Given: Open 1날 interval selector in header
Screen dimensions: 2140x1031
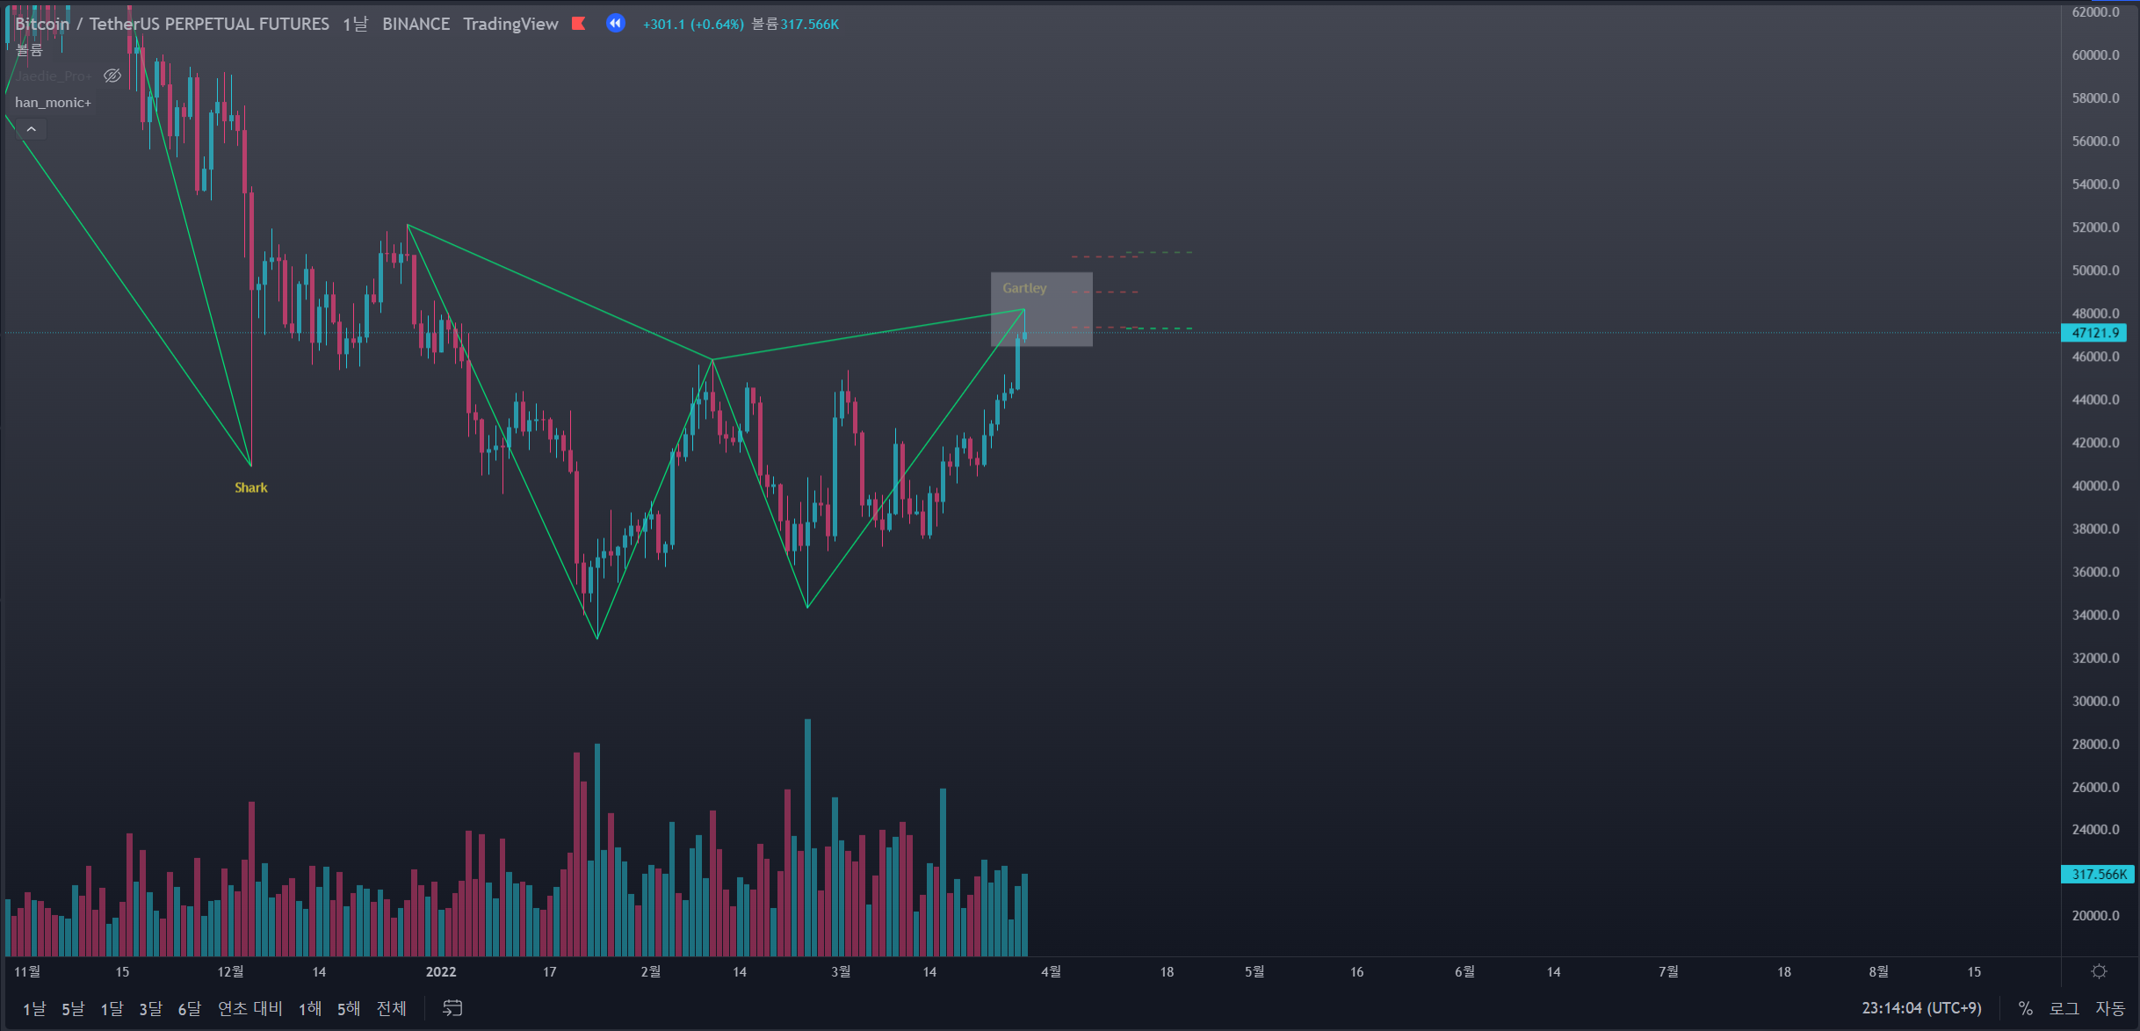Looking at the screenshot, I should coord(355,24).
